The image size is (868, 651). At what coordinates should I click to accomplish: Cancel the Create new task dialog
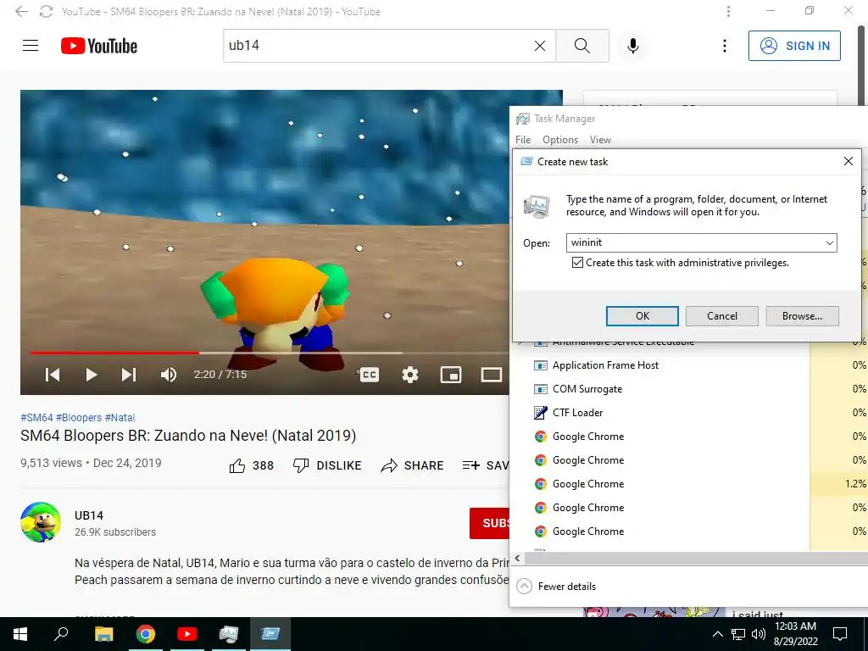coord(722,316)
